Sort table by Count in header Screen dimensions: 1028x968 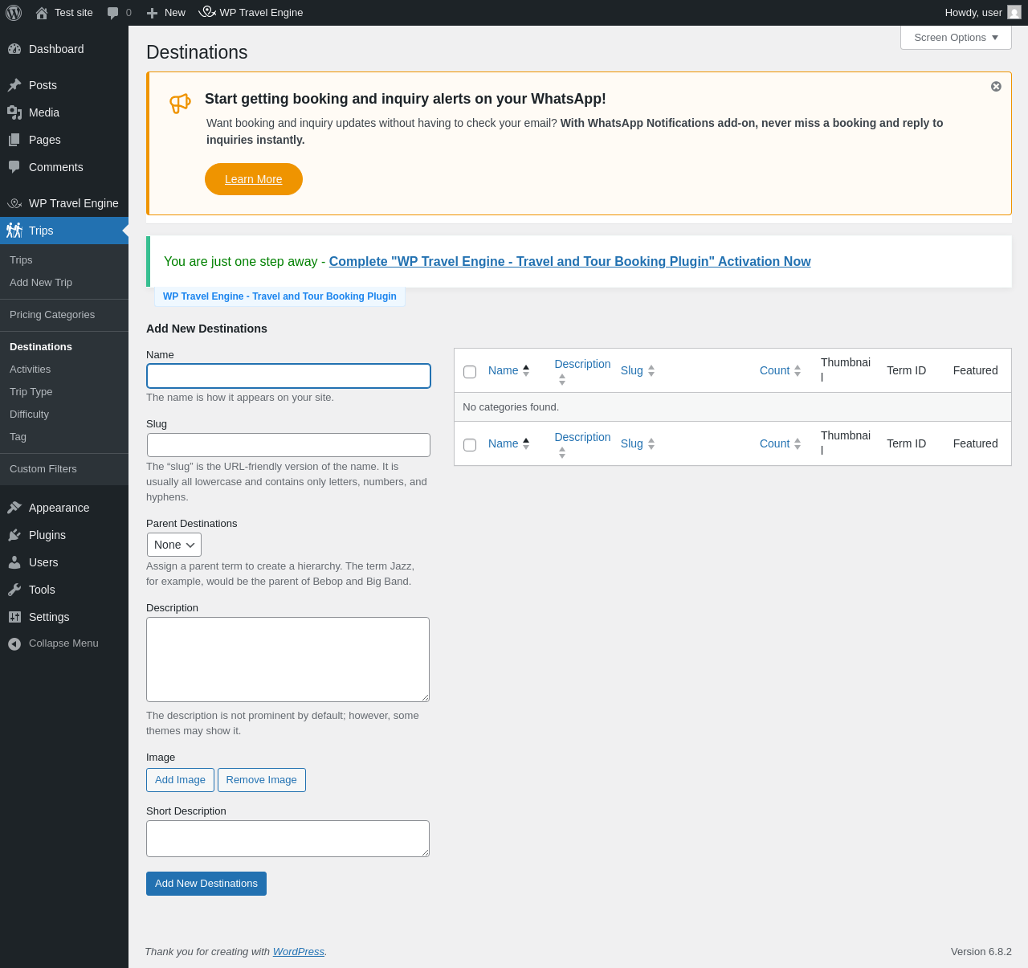point(781,370)
